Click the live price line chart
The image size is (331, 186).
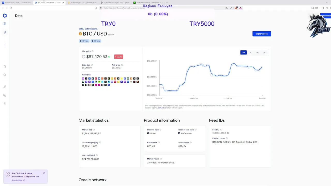[x=211, y=78]
